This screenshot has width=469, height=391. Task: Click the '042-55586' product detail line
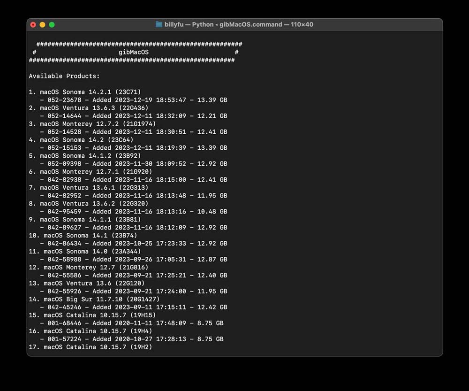point(133,276)
